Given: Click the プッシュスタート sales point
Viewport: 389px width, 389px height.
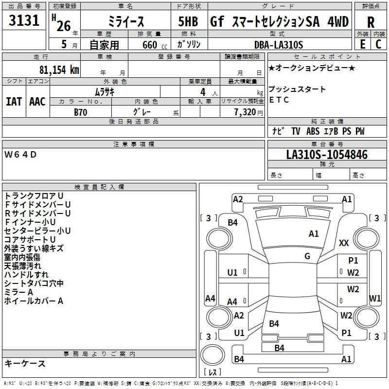Looking at the screenshot, I should 297,89.
